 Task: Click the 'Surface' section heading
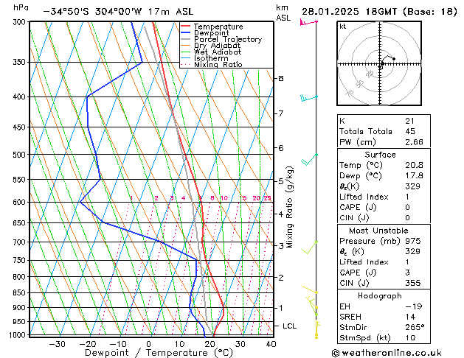click(x=380, y=155)
